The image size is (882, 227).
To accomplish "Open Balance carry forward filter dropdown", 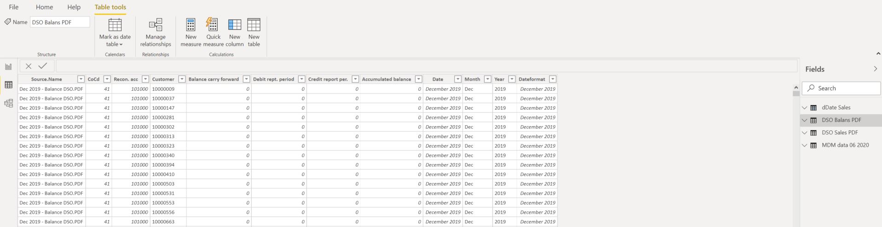I will point(246,79).
